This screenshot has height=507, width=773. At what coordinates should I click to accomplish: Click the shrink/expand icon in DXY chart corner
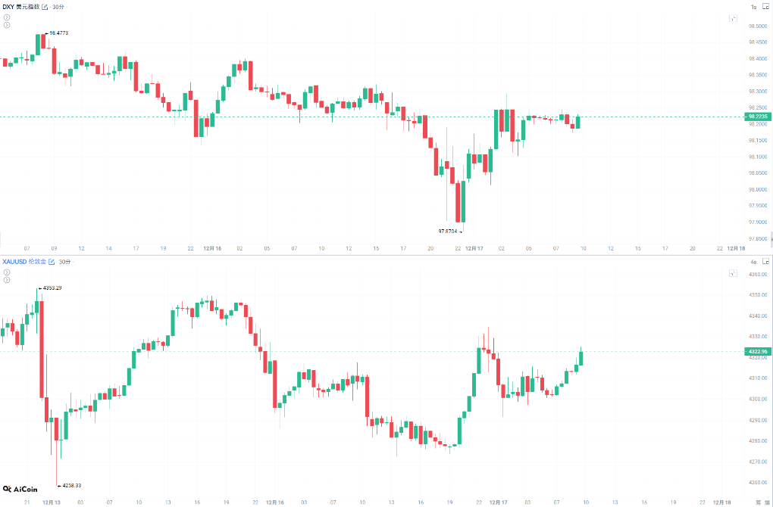tap(733, 18)
